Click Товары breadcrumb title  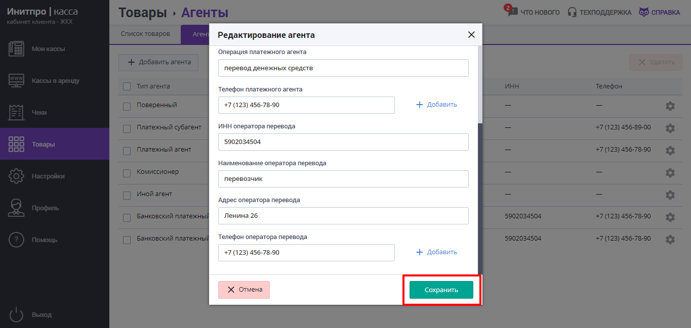point(143,13)
